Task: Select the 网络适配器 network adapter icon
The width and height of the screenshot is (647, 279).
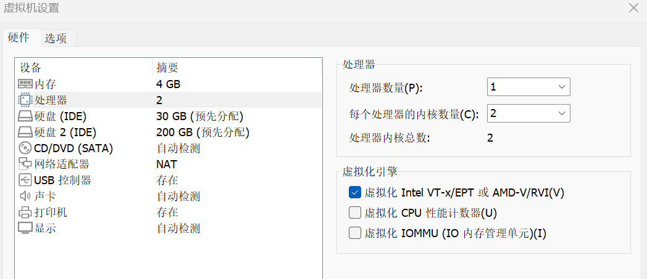Action: (25, 164)
